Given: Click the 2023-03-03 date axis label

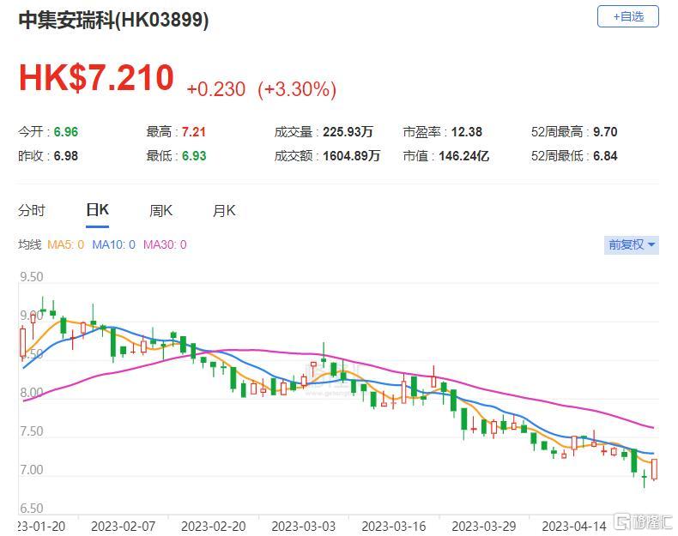Looking at the screenshot, I should pos(304,527).
